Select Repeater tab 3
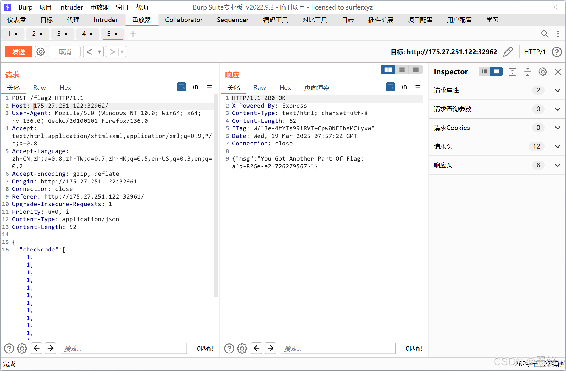Screen dimensions: 566x371 coord(59,34)
